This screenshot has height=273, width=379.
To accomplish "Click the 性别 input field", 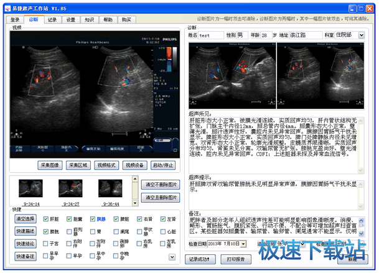I will tap(242, 35).
